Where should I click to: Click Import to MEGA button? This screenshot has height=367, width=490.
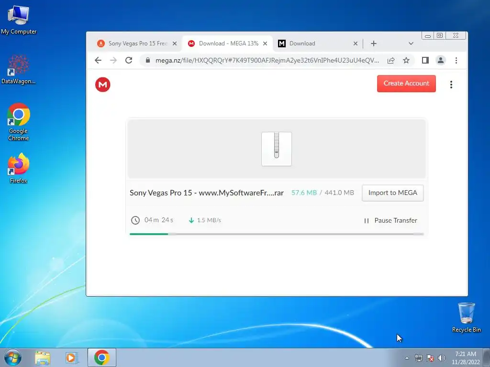(x=392, y=193)
